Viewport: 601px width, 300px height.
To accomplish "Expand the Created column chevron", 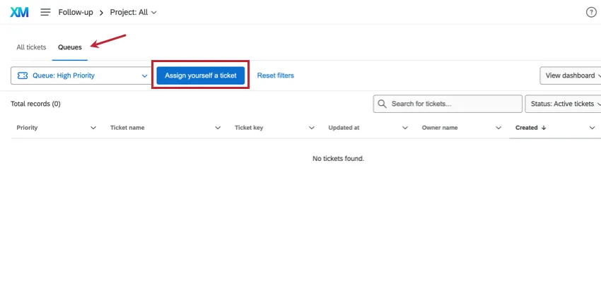I will point(593,128).
